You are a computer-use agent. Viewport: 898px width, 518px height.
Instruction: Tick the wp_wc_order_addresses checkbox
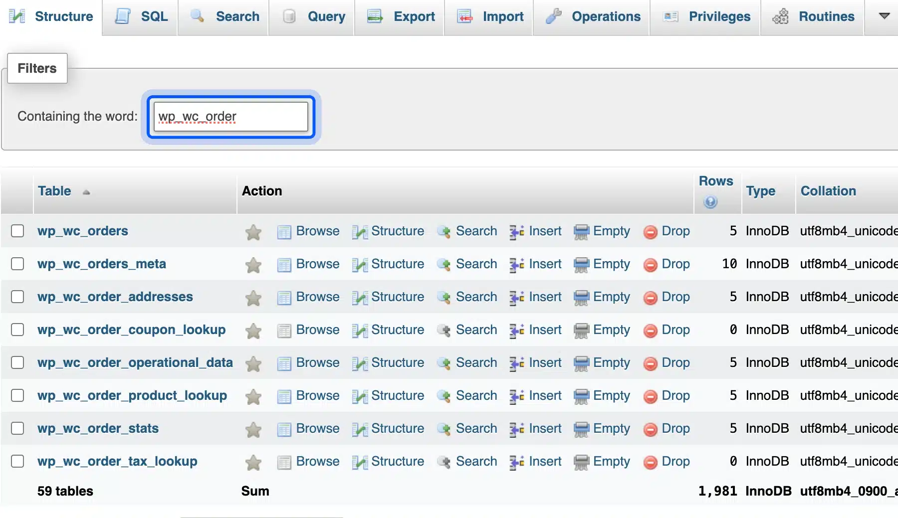coord(17,297)
